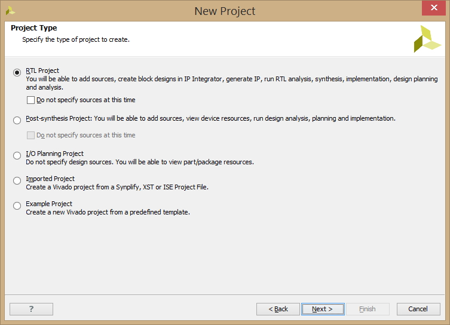Enable 'Do not specify sources' under RTL Project
The height and width of the screenshot is (325, 450).
pos(30,100)
